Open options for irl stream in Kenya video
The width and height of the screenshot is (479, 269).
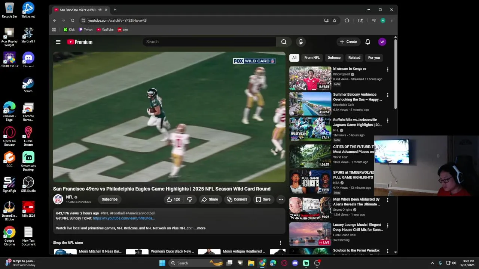click(387, 69)
